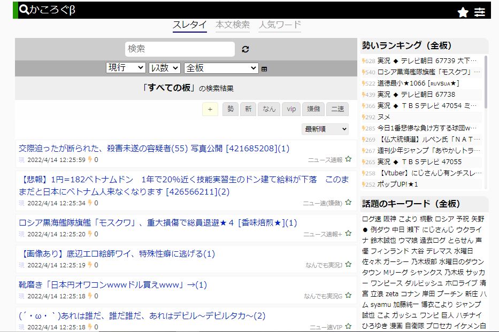Click the ニュース速報 board label
This screenshot has width=499, height=332.
tap(325, 160)
